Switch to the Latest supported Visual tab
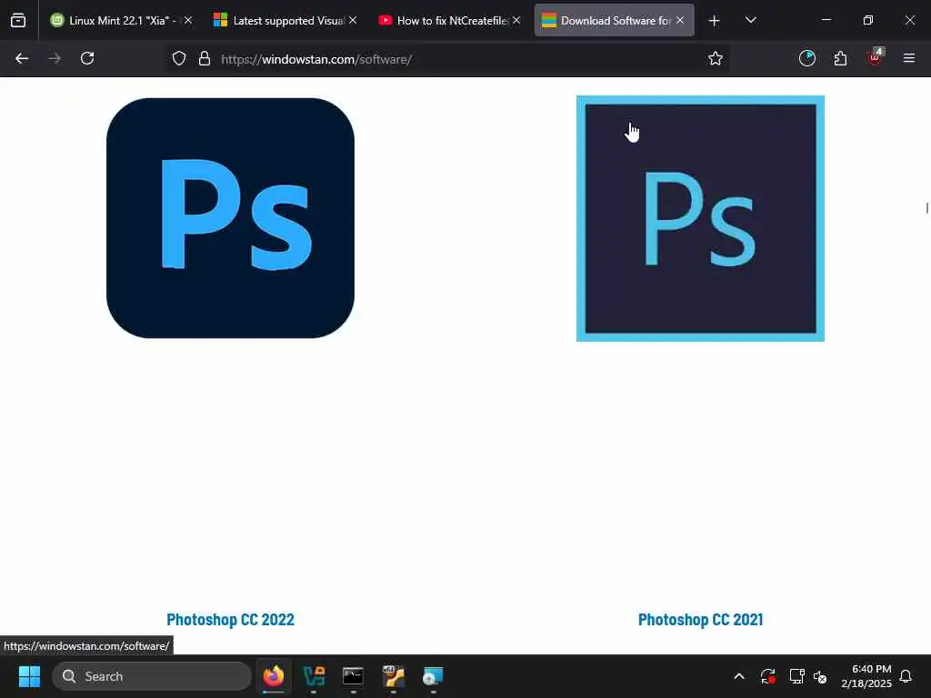Viewport: 931px width, 698px height. 286,20
